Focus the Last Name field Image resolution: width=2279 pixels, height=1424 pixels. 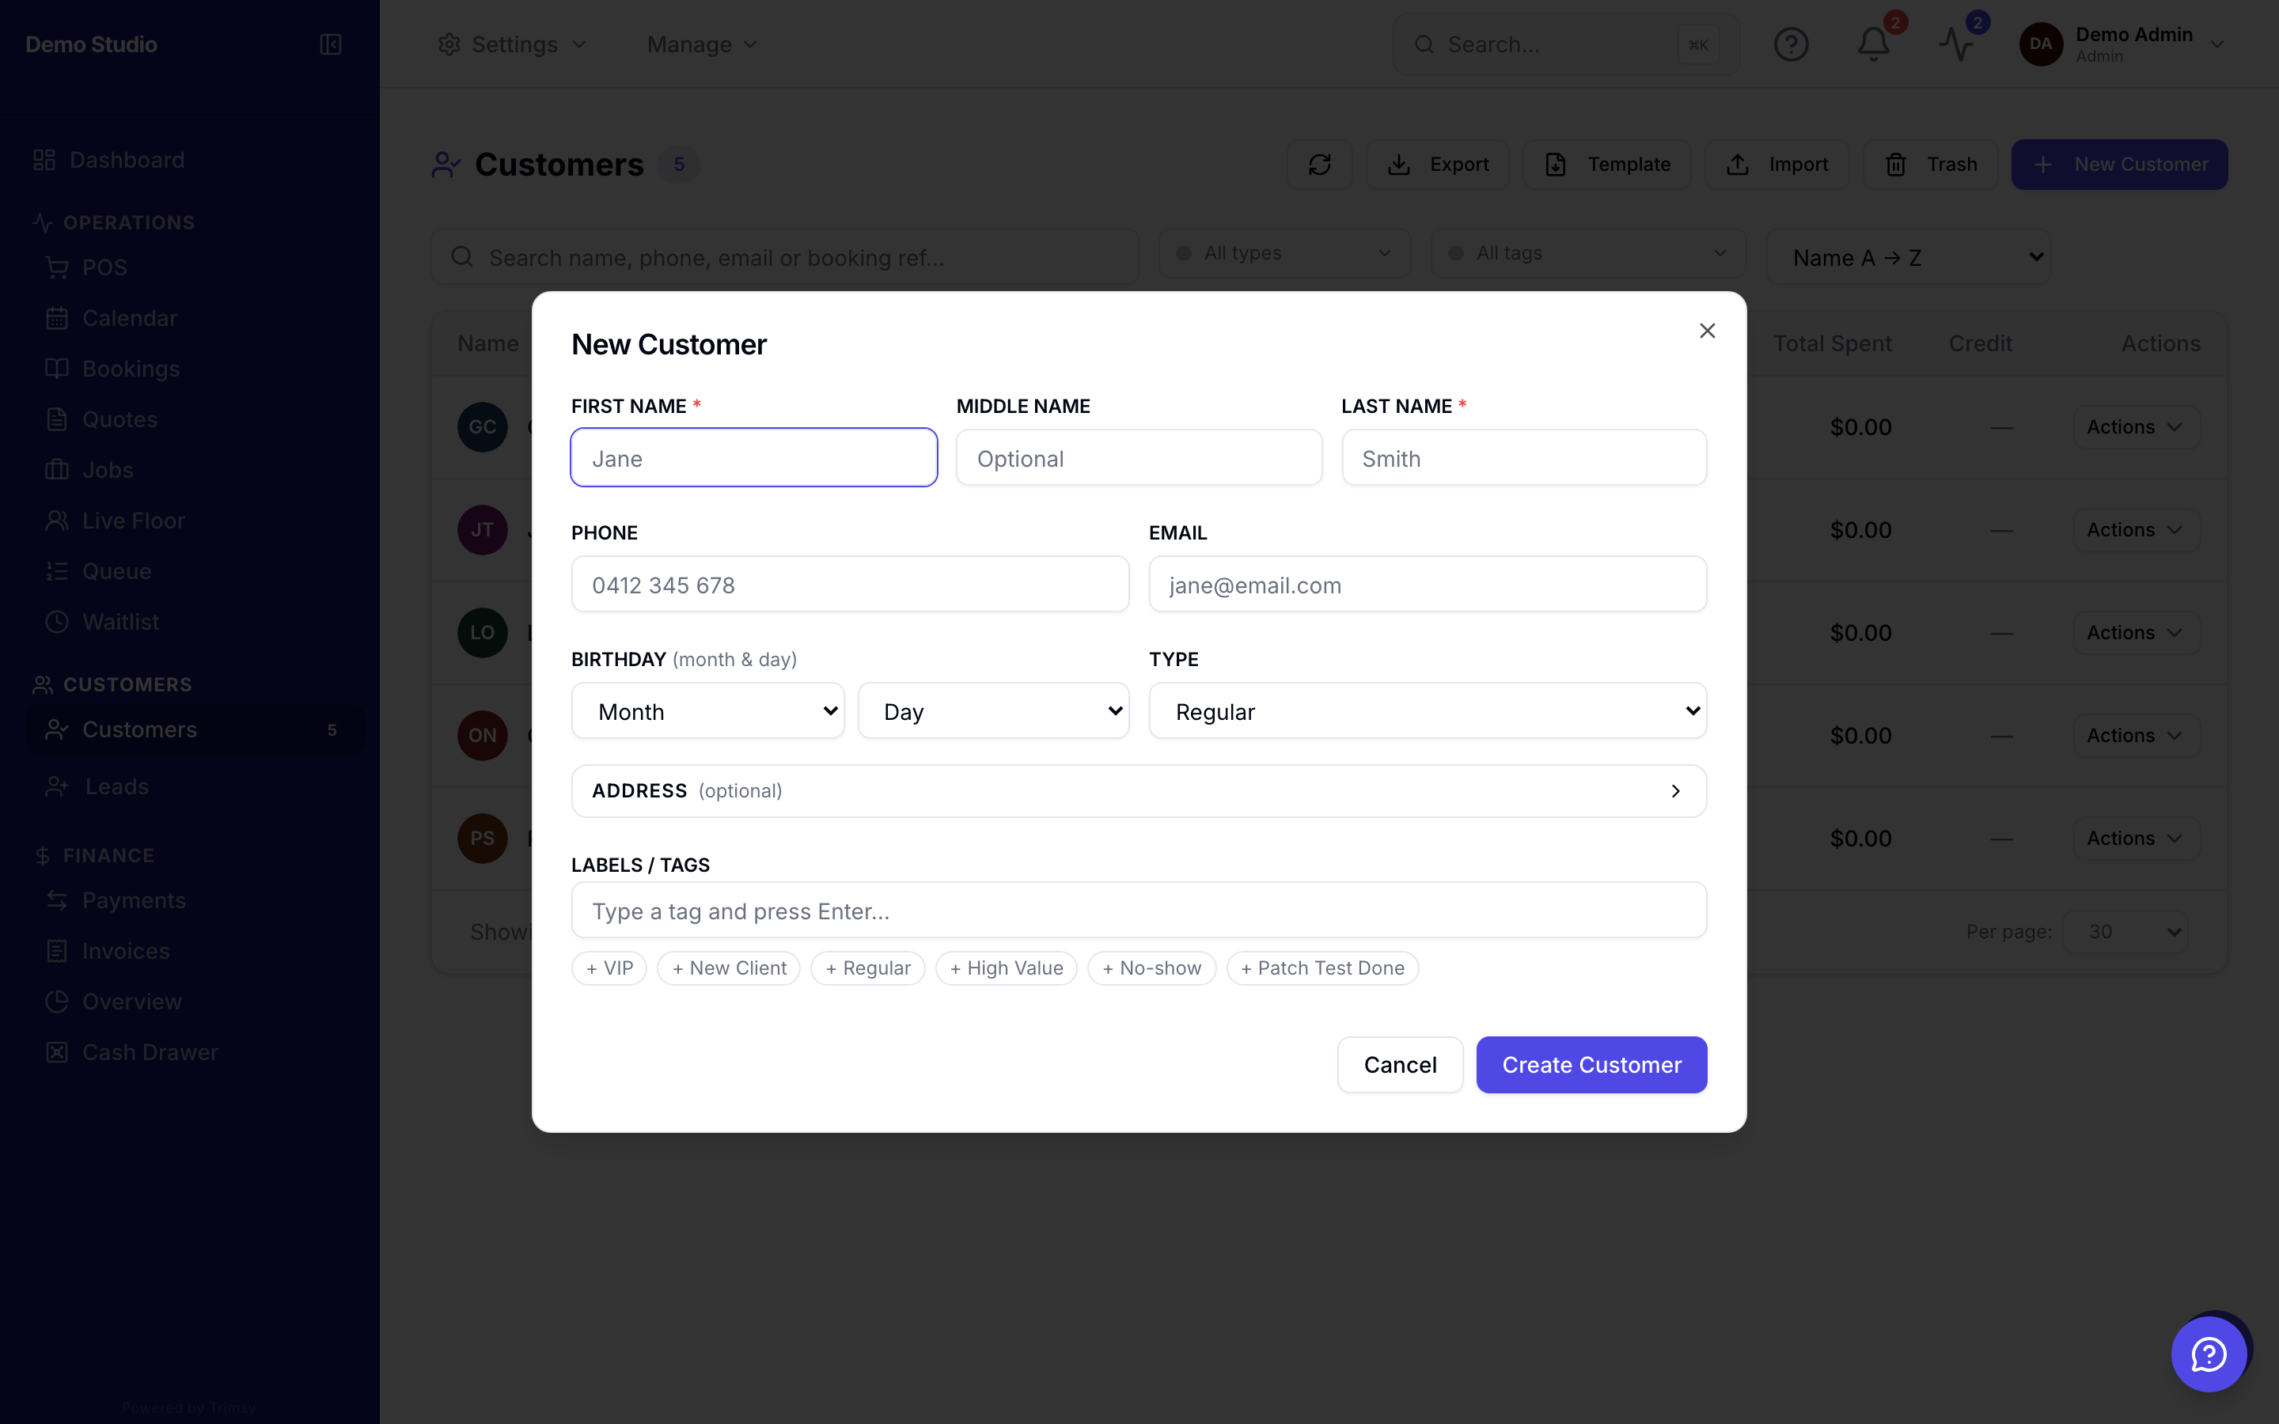pos(1524,458)
